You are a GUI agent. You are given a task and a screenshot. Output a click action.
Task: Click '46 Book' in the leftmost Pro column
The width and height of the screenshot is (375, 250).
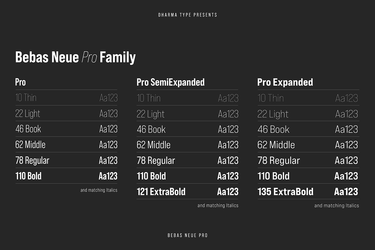[28, 129]
